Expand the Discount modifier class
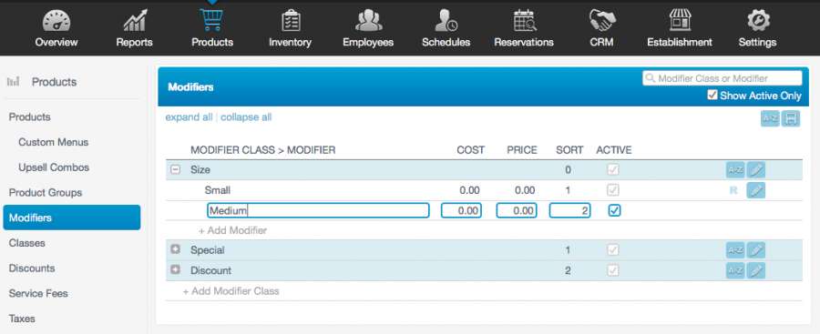 pyautogui.click(x=176, y=270)
